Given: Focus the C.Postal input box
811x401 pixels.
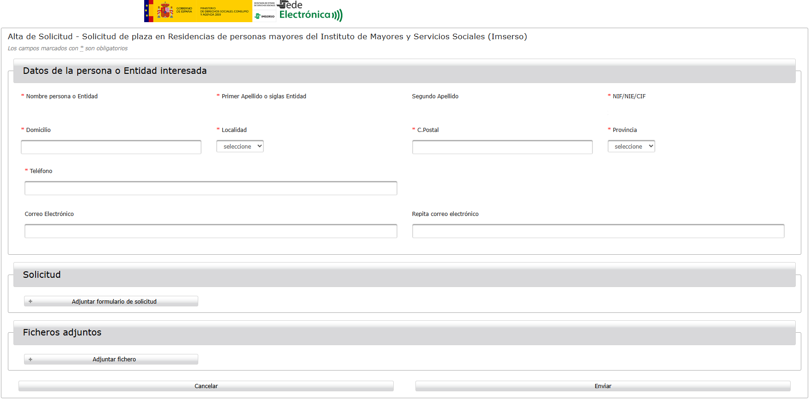Looking at the screenshot, I should tap(502, 147).
